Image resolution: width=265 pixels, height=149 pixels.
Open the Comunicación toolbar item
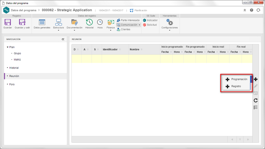point(127,25)
